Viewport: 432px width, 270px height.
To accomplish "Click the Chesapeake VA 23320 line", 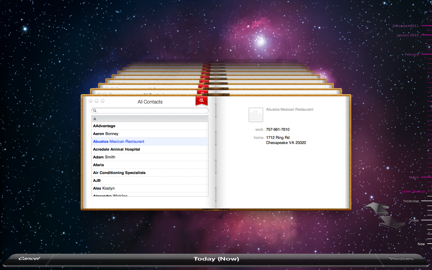I will coord(286,143).
